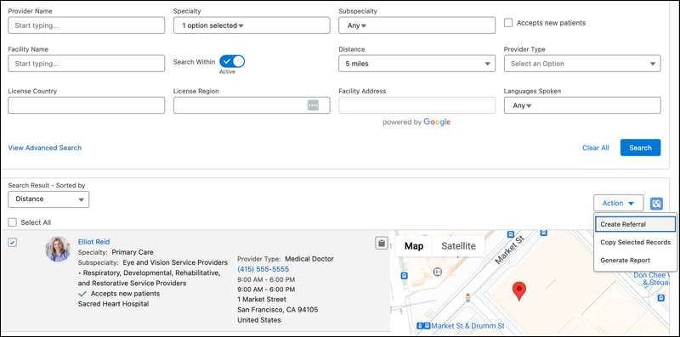Check the Select All checkbox
The width and height of the screenshot is (680, 337).
pos(13,222)
